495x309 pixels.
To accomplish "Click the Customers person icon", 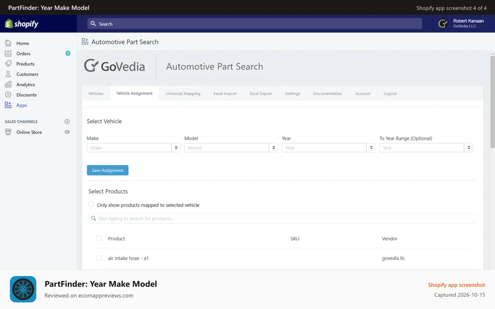I will 8,74.
